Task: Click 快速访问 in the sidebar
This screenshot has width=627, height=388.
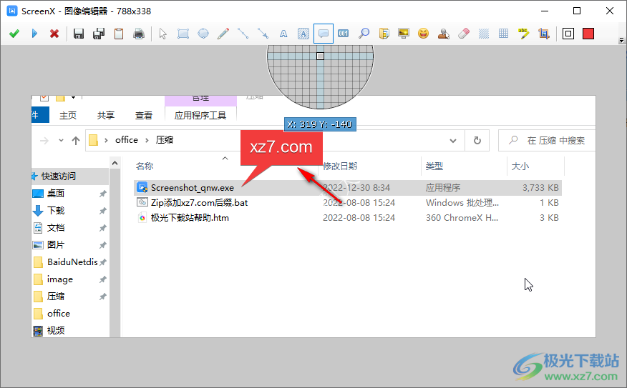Action: pyautogui.click(x=59, y=176)
